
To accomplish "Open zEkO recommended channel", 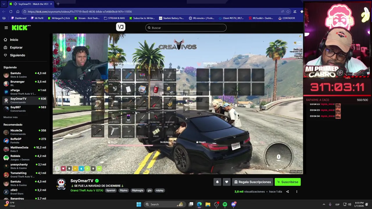I will 25,192.
